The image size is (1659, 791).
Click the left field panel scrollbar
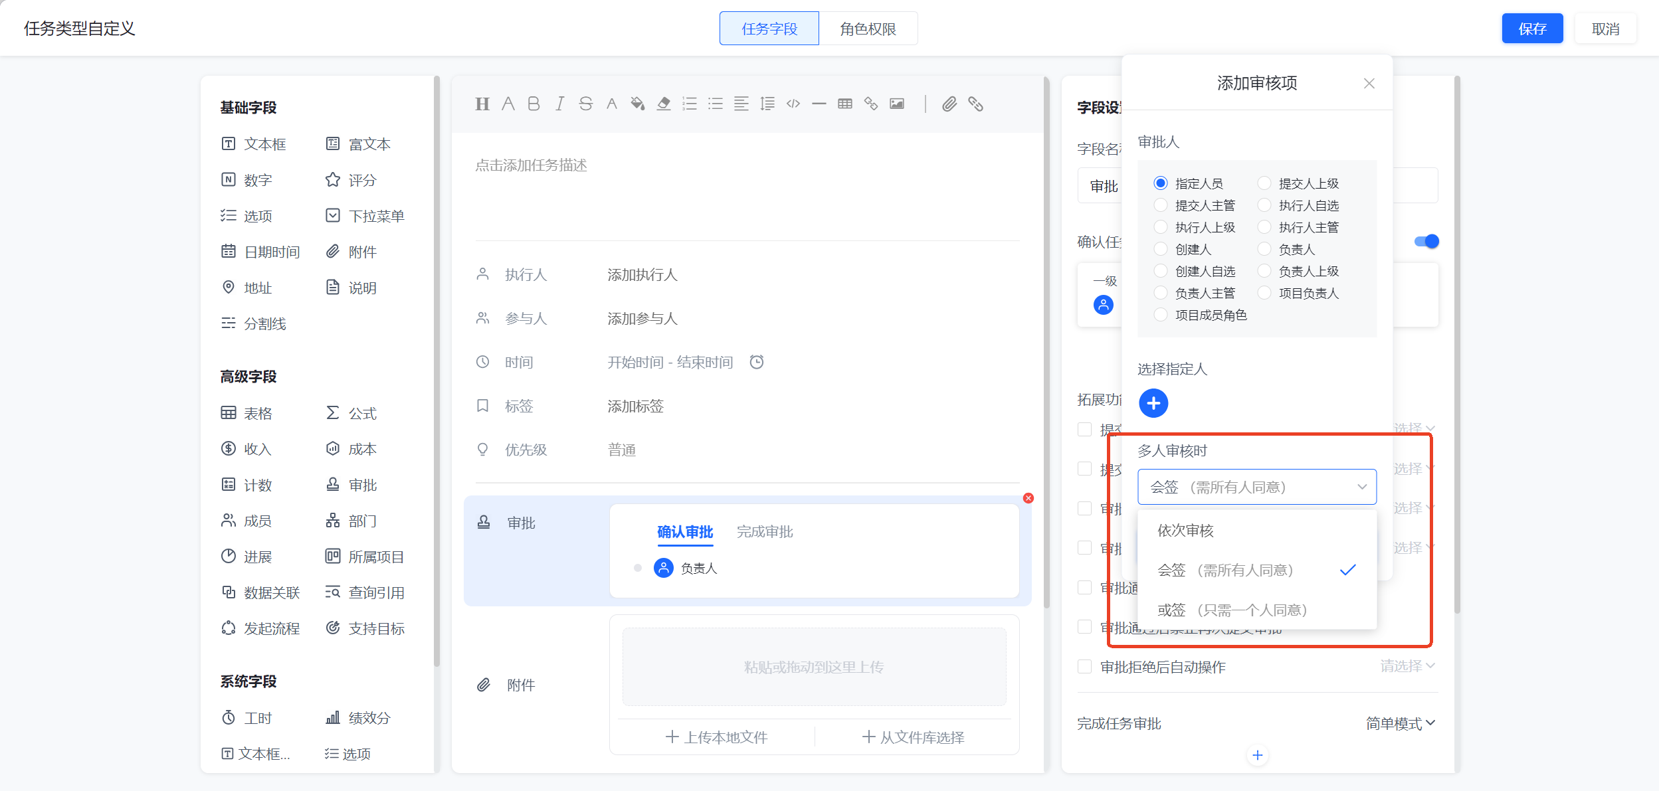(437, 372)
